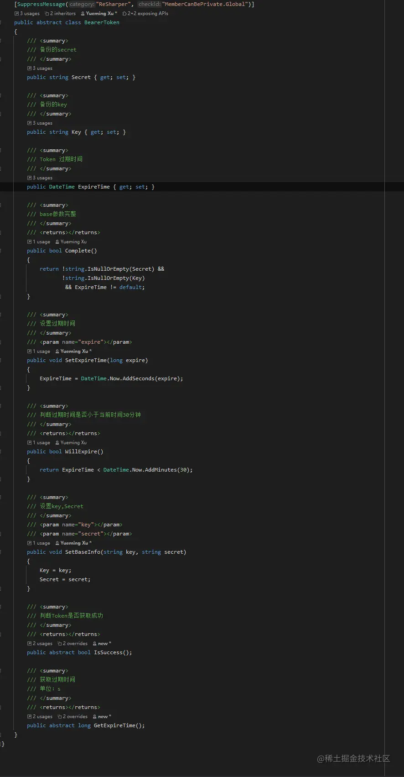Show "1 usage" of the SetExpireTime method
This screenshot has height=777, width=404.
coord(41,352)
